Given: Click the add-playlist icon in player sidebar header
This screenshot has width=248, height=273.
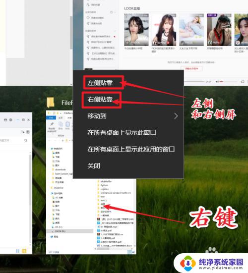Looking at the screenshot, I should point(111,12).
